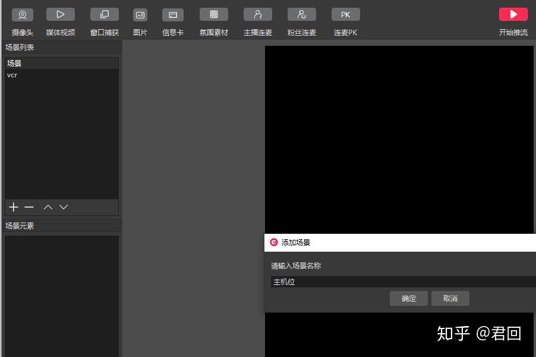Start fan co-stream (粉丝连麦)

point(302,15)
